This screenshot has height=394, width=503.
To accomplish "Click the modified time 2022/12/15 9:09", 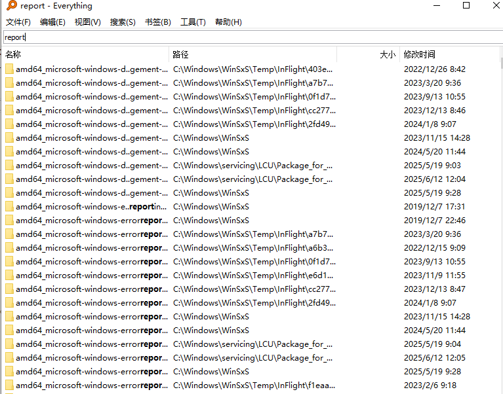I will coord(435,248).
